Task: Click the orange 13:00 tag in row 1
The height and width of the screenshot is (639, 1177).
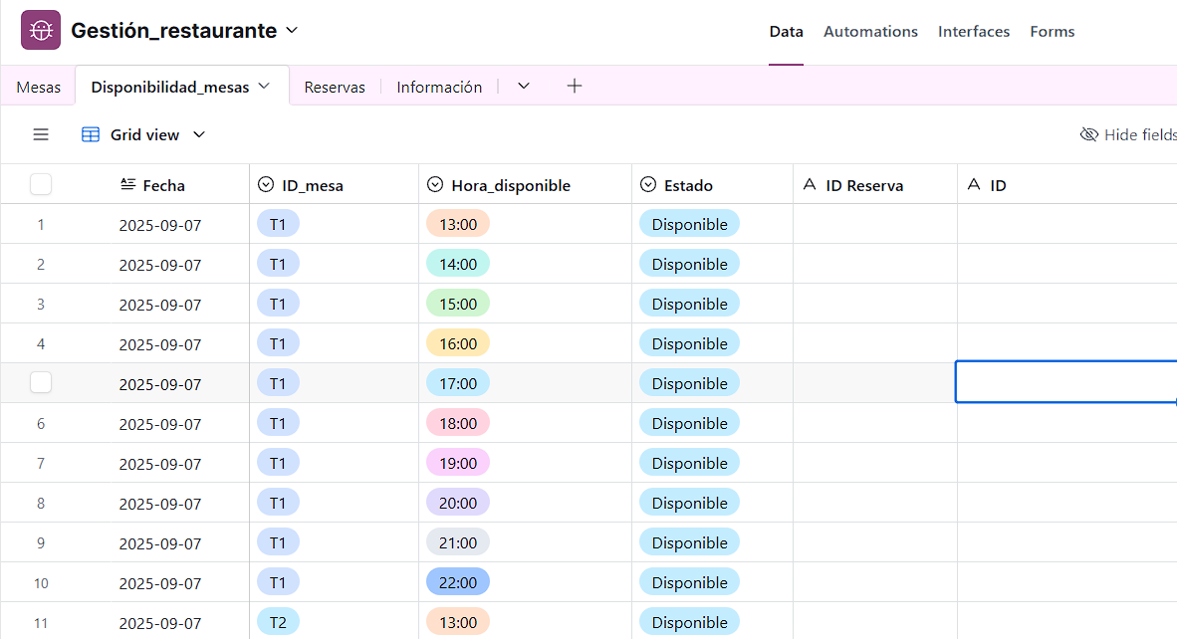Action: (x=458, y=224)
